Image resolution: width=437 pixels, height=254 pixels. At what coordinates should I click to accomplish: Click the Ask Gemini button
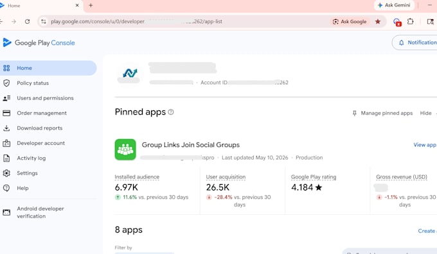point(394,5)
